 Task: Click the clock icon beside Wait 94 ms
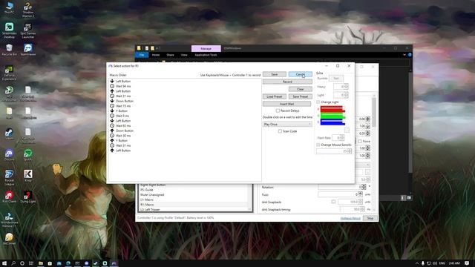pos(112,86)
